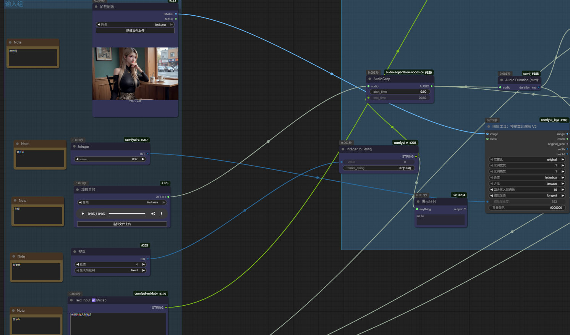Click the 00:04 text display in node #204
This screenshot has width=570, height=335.
440,219
